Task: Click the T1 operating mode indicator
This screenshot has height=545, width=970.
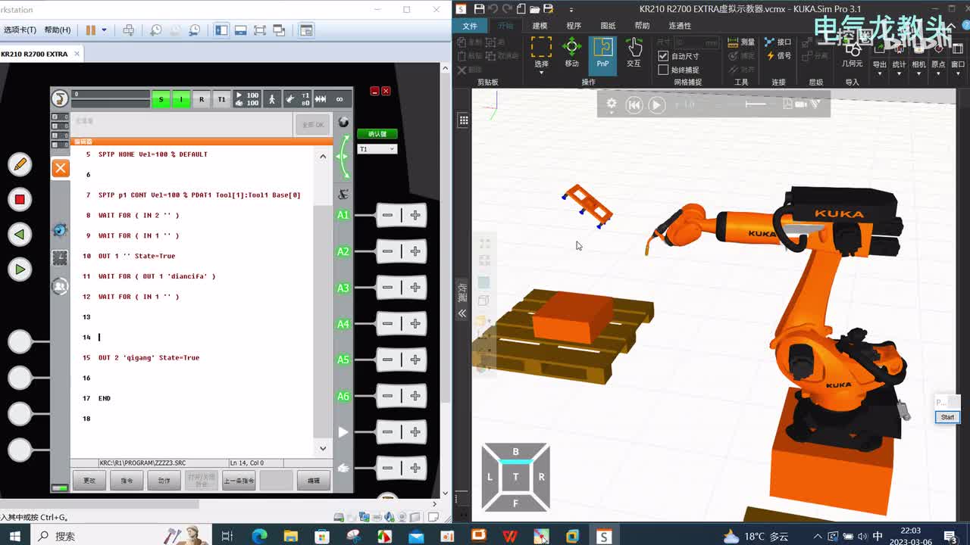Action: [x=221, y=99]
